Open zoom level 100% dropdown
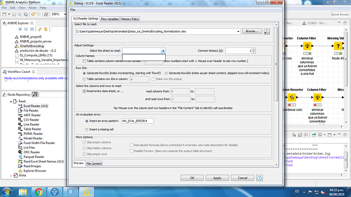Screen dimensions: 351x197 click(x=65, y=14)
